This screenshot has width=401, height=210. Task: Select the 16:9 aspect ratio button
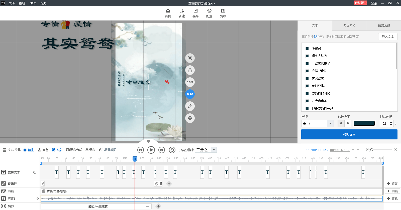tap(190, 82)
